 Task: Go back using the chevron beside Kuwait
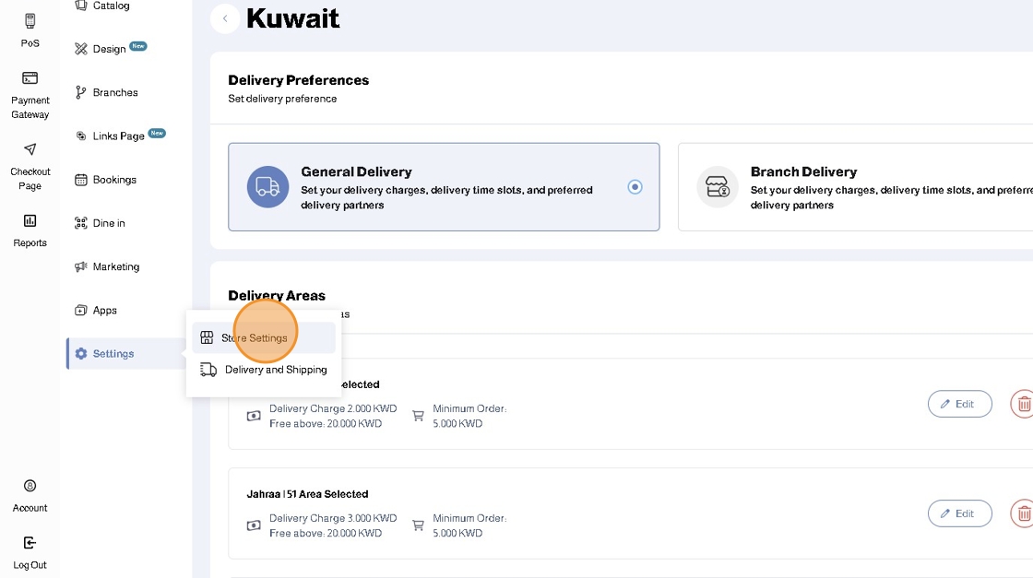[225, 18]
